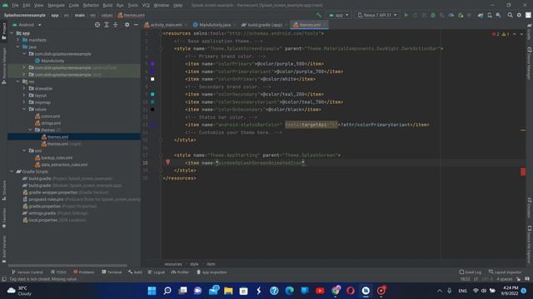This screenshot has width=533, height=299.
Task: Click the red error stripe marker on scrollbar
Action: click(523, 172)
